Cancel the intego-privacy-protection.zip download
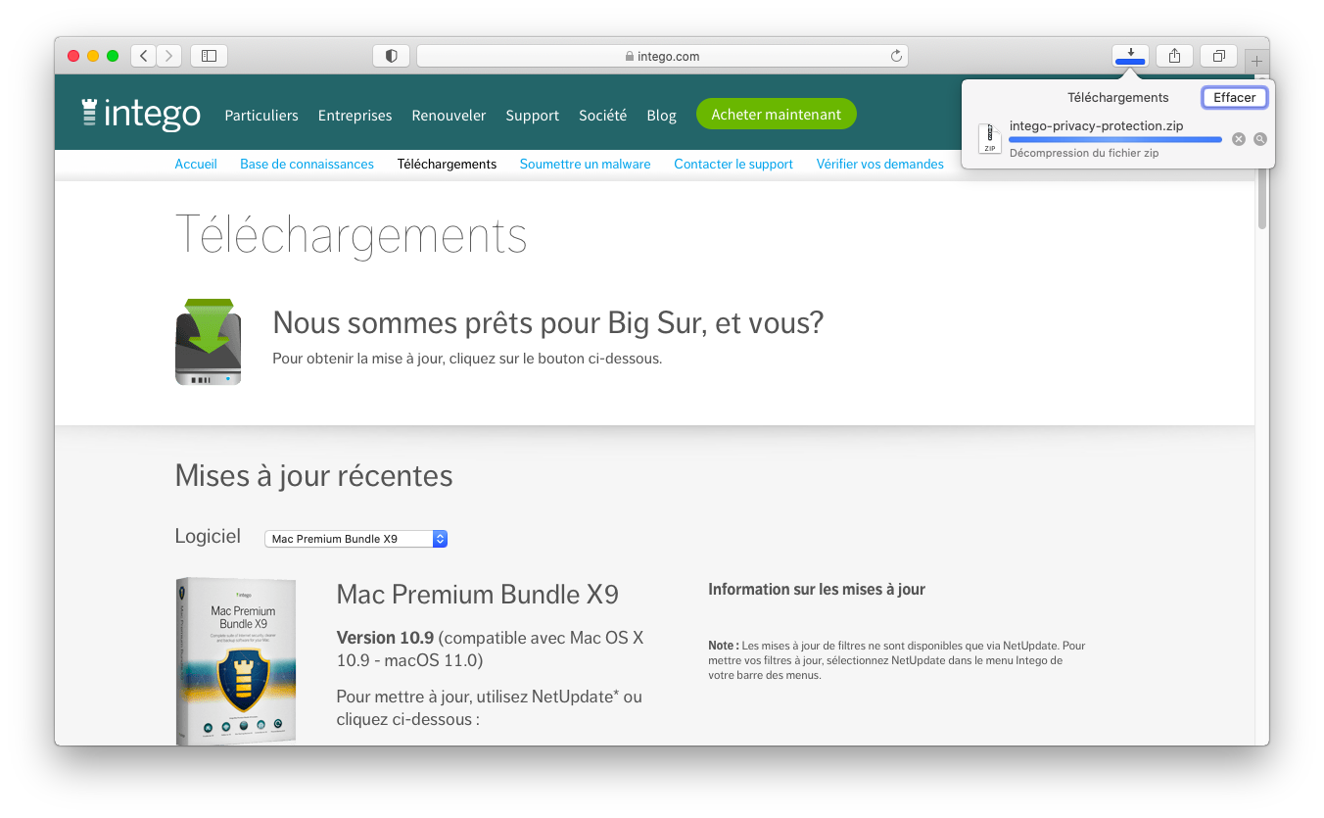This screenshot has height=818, width=1324. pos(1239,139)
